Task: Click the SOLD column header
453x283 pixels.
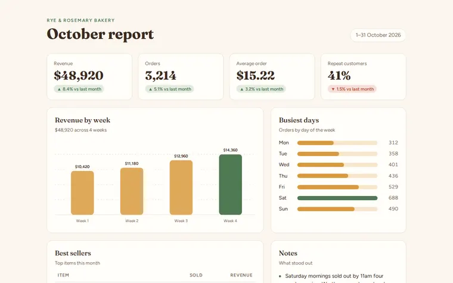Action: [x=196, y=275]
